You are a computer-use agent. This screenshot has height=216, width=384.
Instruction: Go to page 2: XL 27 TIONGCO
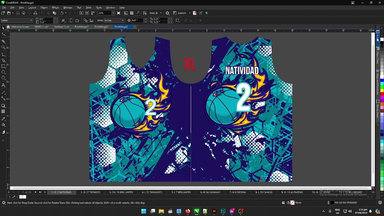coord(91,192)
